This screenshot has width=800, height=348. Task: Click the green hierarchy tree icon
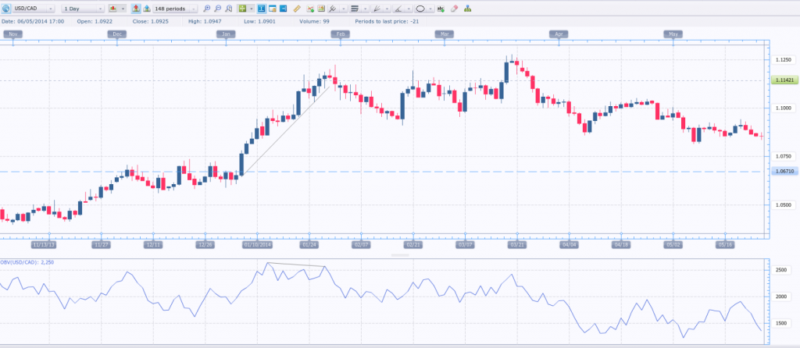coord(467,8)
